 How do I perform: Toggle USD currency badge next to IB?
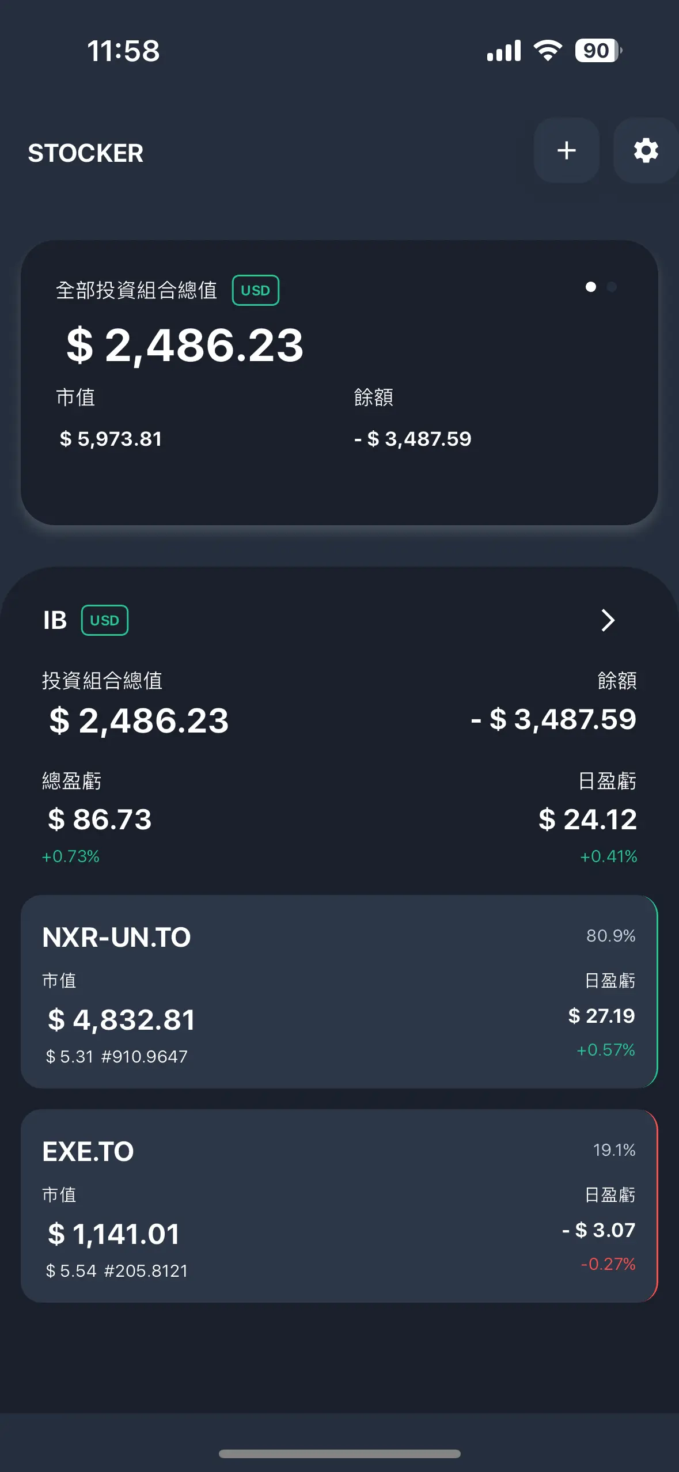click(105, 620)
